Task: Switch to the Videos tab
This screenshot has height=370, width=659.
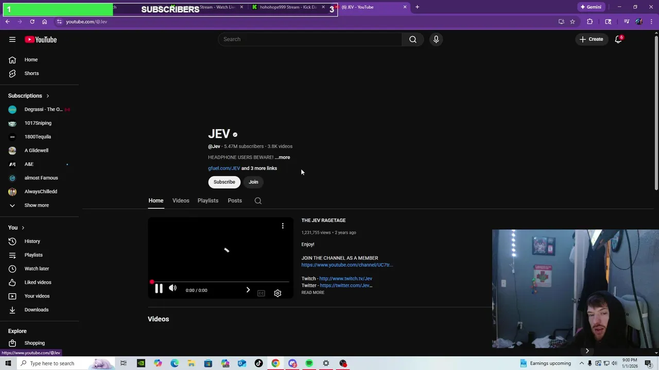Action: pos(181,200)
